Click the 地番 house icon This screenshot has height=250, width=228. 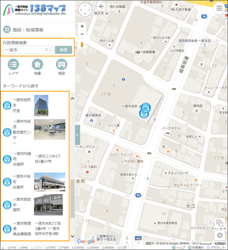[x=37, y=64]
